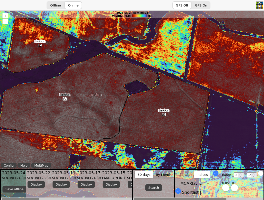The width and height of the screenshot is (264, 200).
Task: Zoom in on the map with plus button
Action: point(5,16)
